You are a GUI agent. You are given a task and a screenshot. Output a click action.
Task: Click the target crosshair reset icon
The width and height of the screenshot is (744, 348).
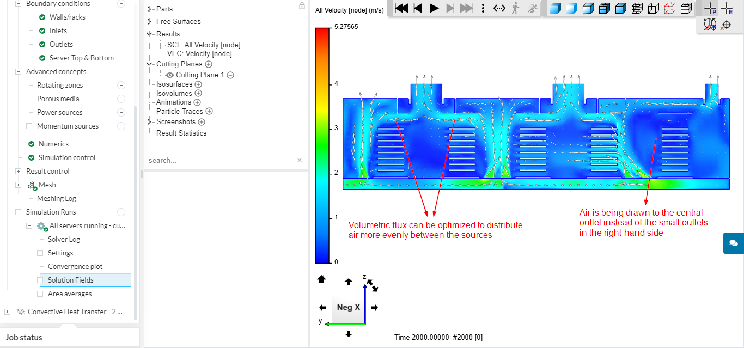click(725, 25)
